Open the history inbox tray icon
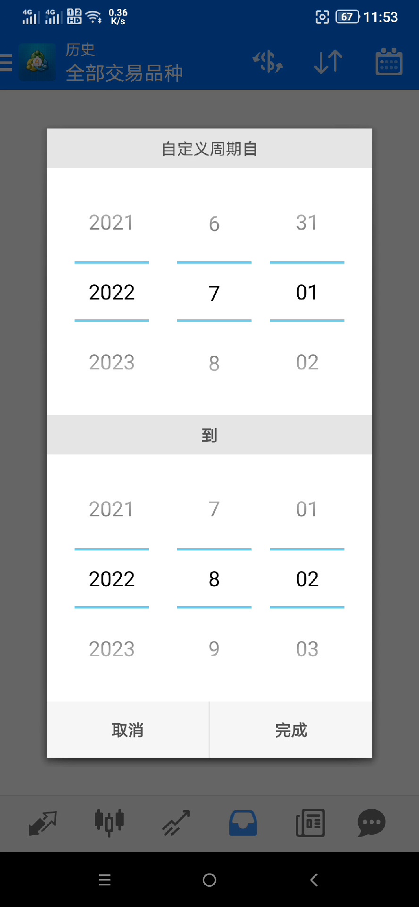This screenshot has height=907, width=419. coord(243,823)
